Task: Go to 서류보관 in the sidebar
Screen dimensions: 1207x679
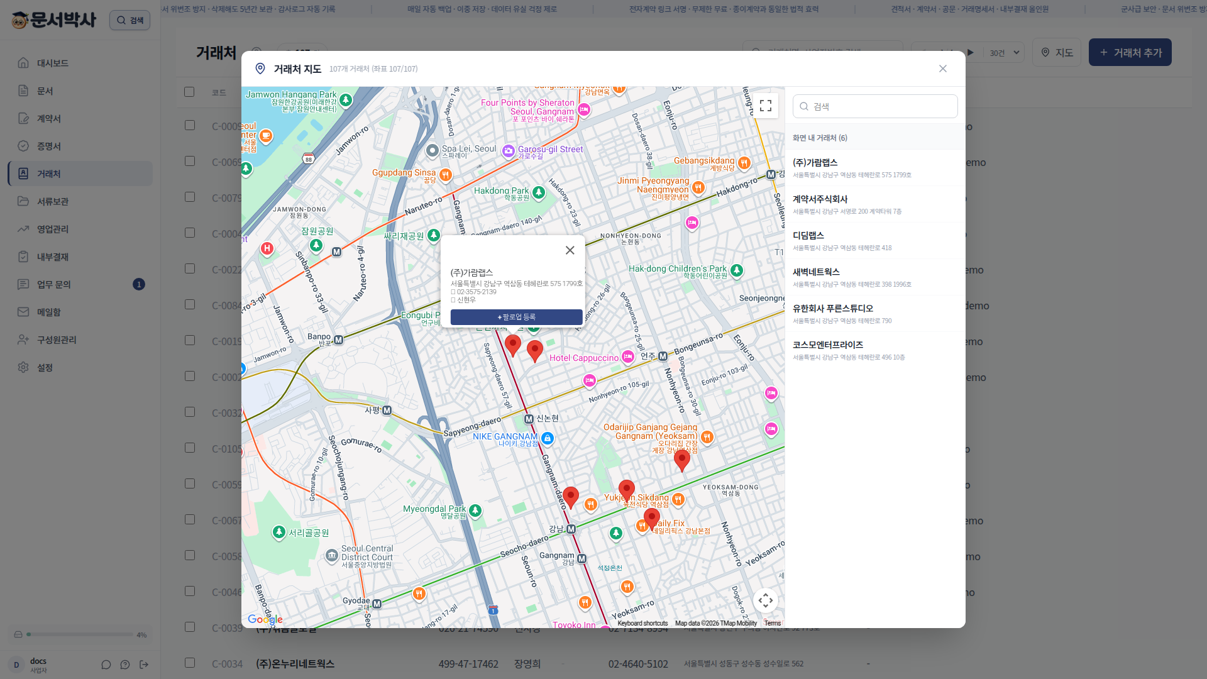Action: [80, 201]
